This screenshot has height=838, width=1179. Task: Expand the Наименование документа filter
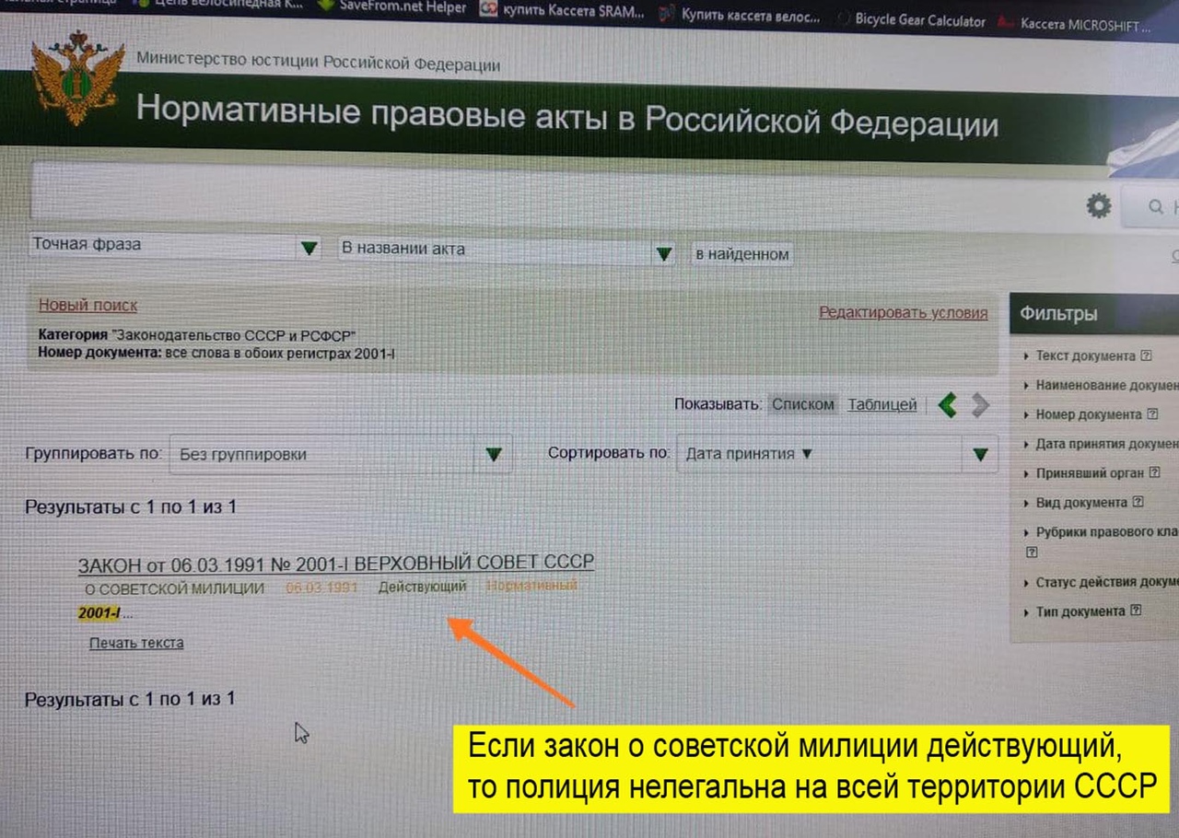click(x=1101, y=385)
